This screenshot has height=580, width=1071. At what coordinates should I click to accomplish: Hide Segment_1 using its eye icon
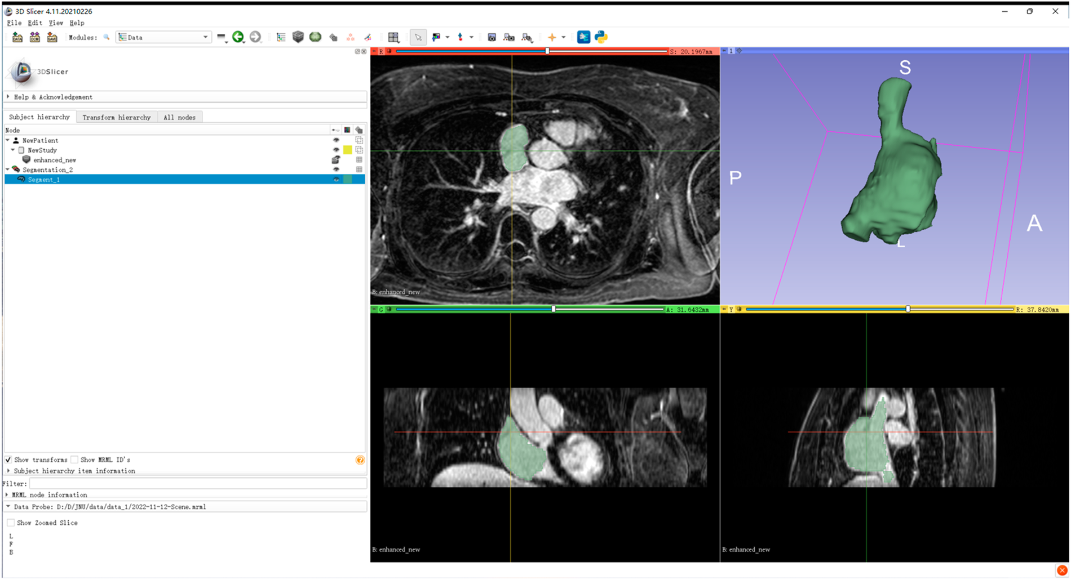[x=337, y=180]
